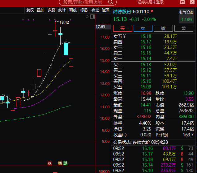Click 交易状态 连续竞价 status line
This screenshot has width=197, height=173.
point(140,142)
